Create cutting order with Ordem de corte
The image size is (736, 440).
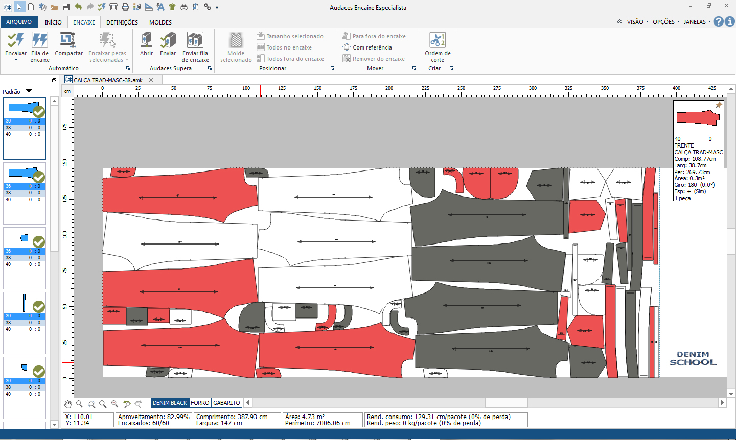[x=438, y=47]
